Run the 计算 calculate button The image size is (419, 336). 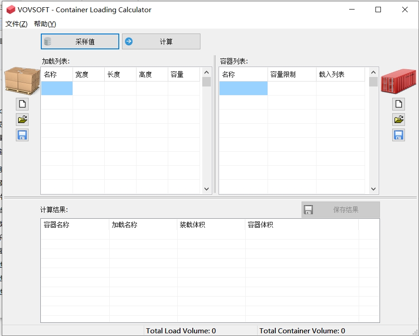(x=161, y=41)
